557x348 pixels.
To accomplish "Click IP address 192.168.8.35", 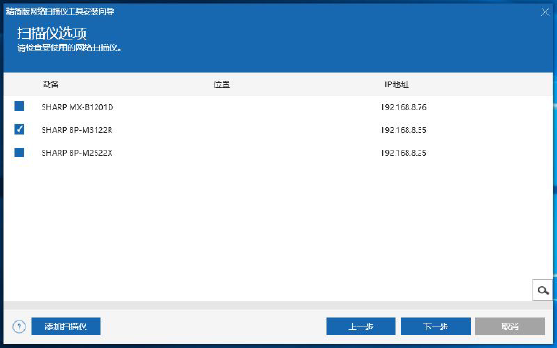I will click(x=404, y=130).
